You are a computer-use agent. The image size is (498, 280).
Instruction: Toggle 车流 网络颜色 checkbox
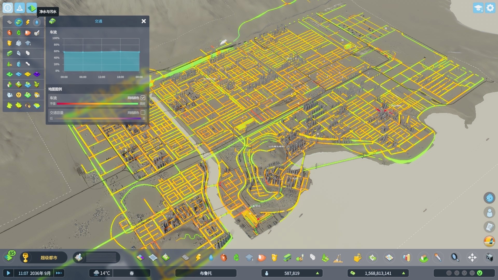(x=143, y=98)
